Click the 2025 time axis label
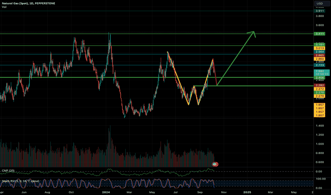This screenshot has width=331, height=195. (247, 192)
